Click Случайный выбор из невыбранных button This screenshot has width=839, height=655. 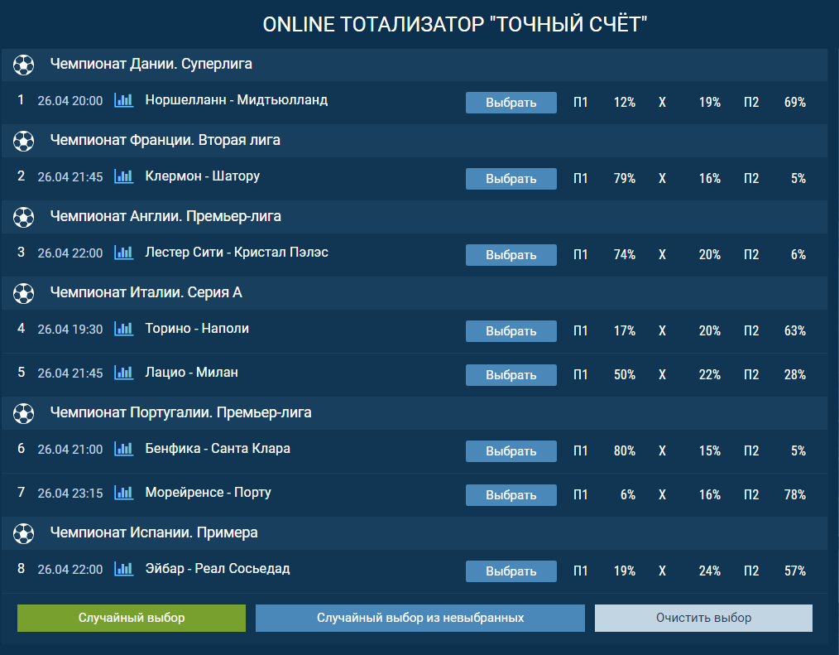pos(419,618)
